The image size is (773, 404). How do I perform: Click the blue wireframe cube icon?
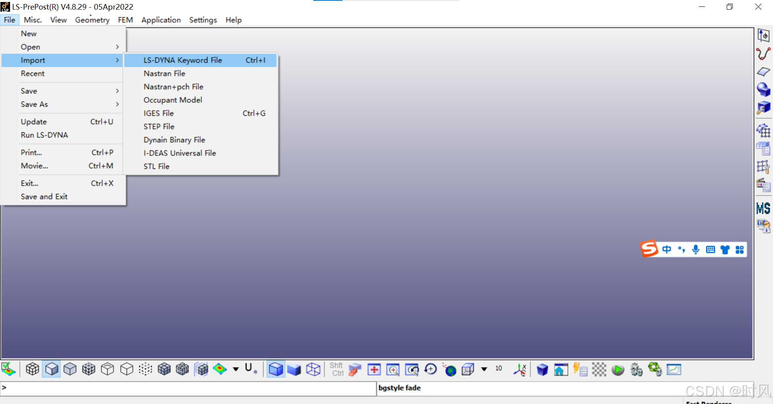point(313,369)
